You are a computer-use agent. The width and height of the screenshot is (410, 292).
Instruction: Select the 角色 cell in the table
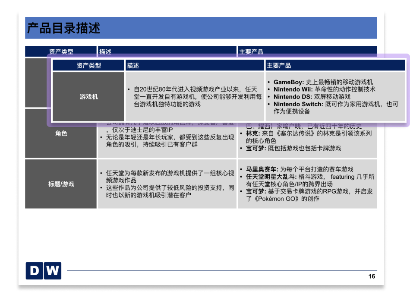click(x=60, y=133)
